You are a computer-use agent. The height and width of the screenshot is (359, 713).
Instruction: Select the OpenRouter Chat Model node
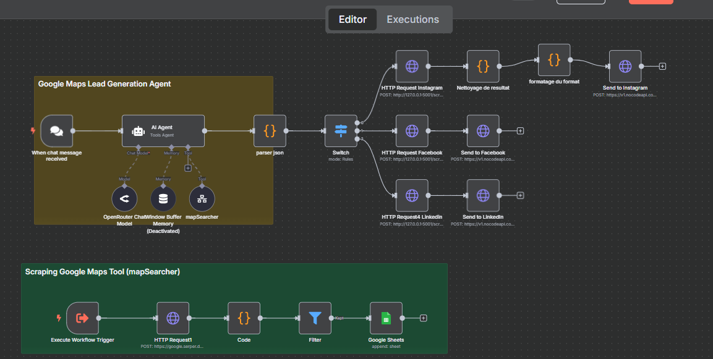coord(124,199)
